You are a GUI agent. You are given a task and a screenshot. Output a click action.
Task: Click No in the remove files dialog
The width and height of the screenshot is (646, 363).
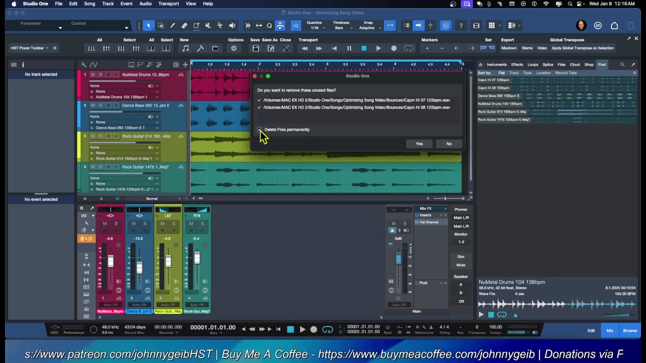[x=449, y=144]
